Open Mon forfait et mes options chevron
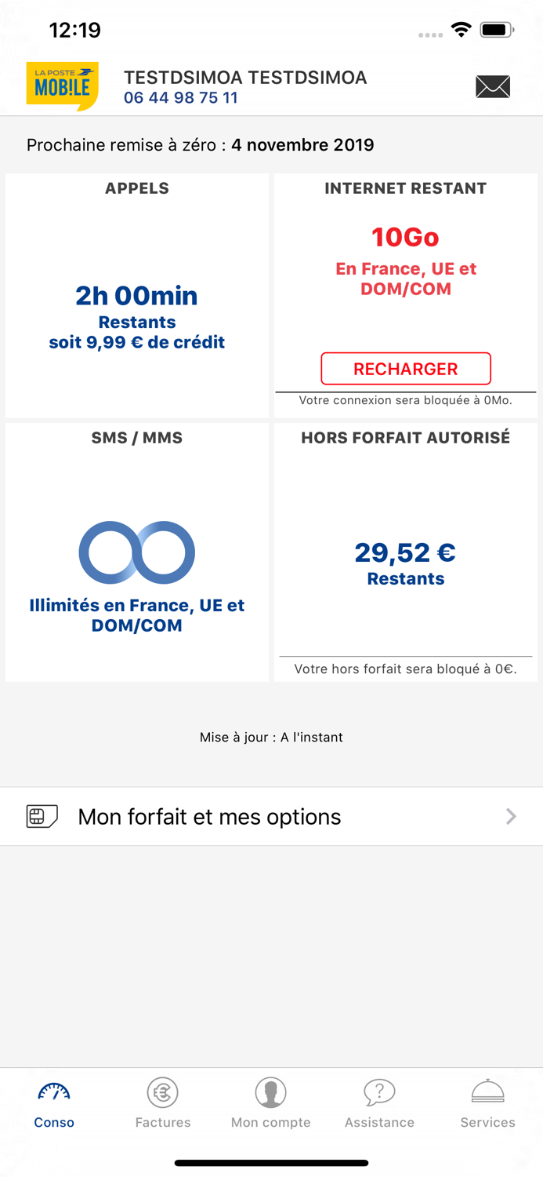Image resolution: width=543 pixels, height=1177 pixels. [510, 816]
